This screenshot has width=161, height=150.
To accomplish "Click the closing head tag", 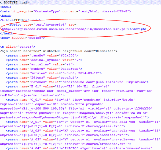I will click(6, 33).
